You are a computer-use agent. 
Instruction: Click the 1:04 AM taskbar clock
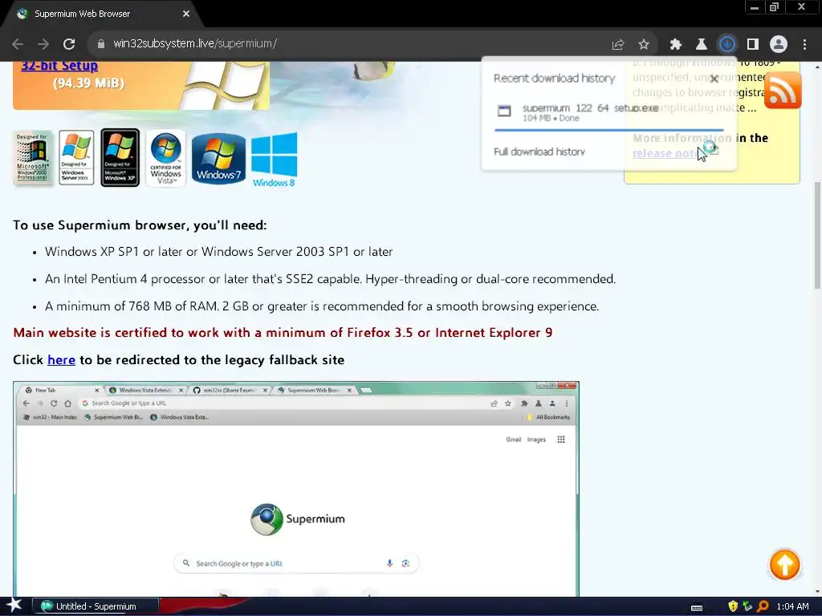[x=792, y=606]
